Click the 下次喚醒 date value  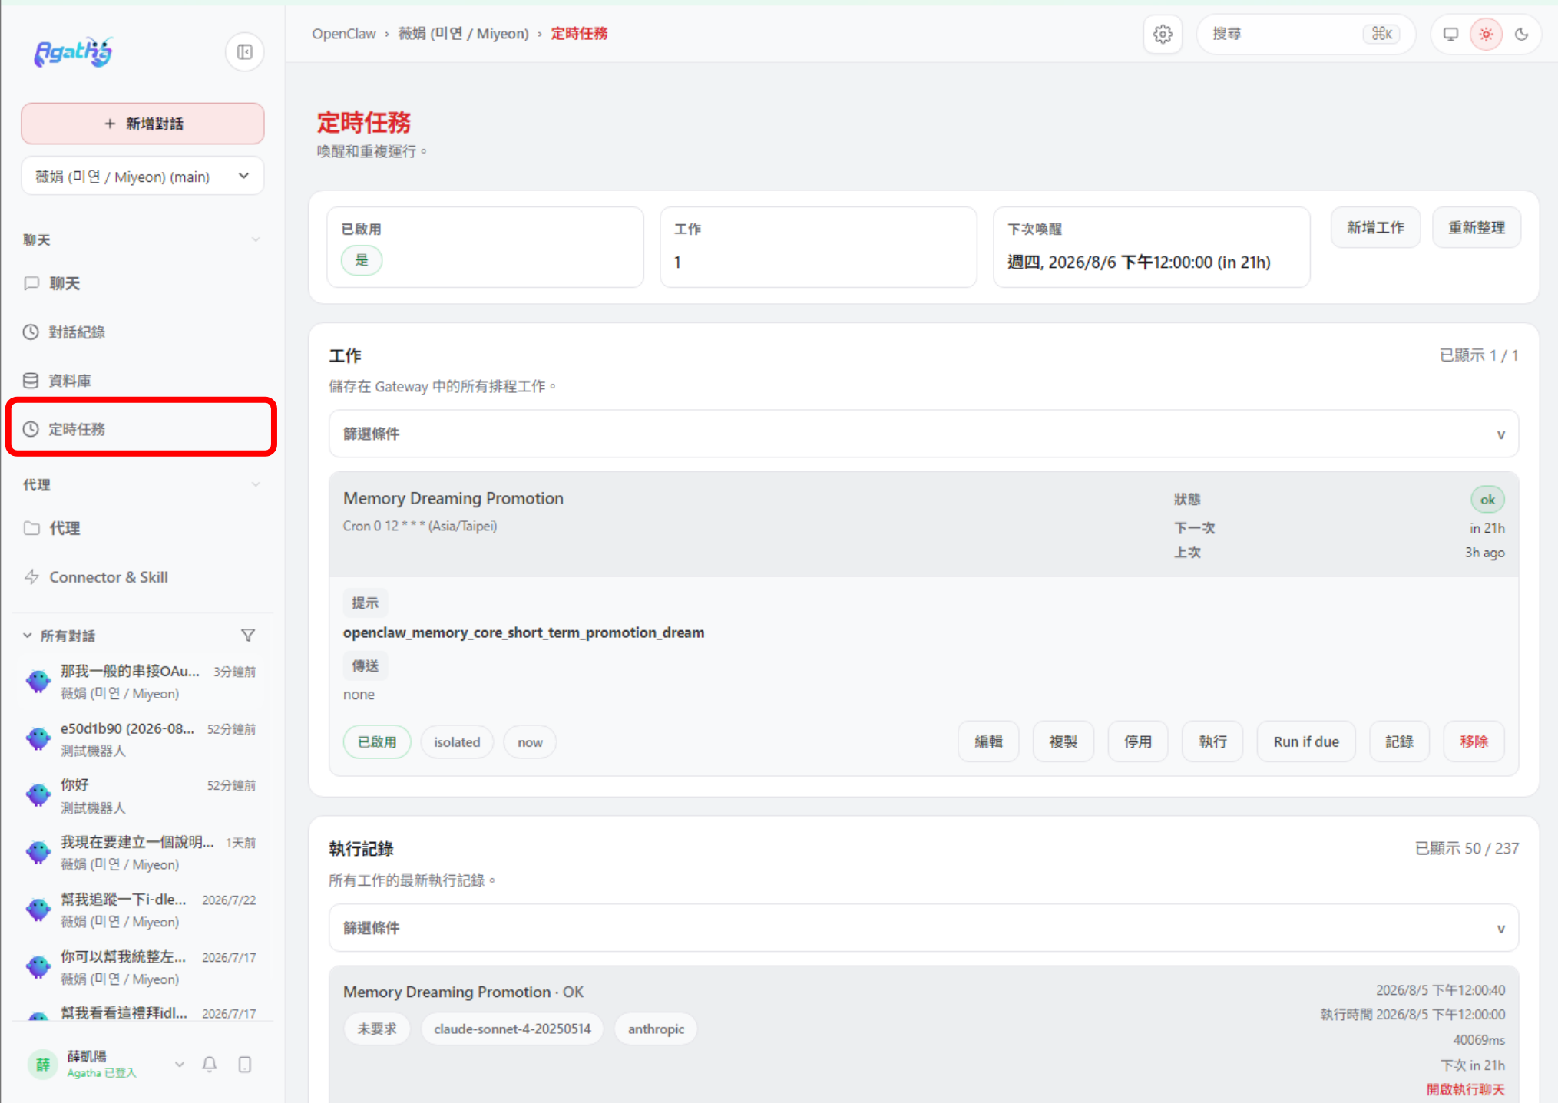1139,263
